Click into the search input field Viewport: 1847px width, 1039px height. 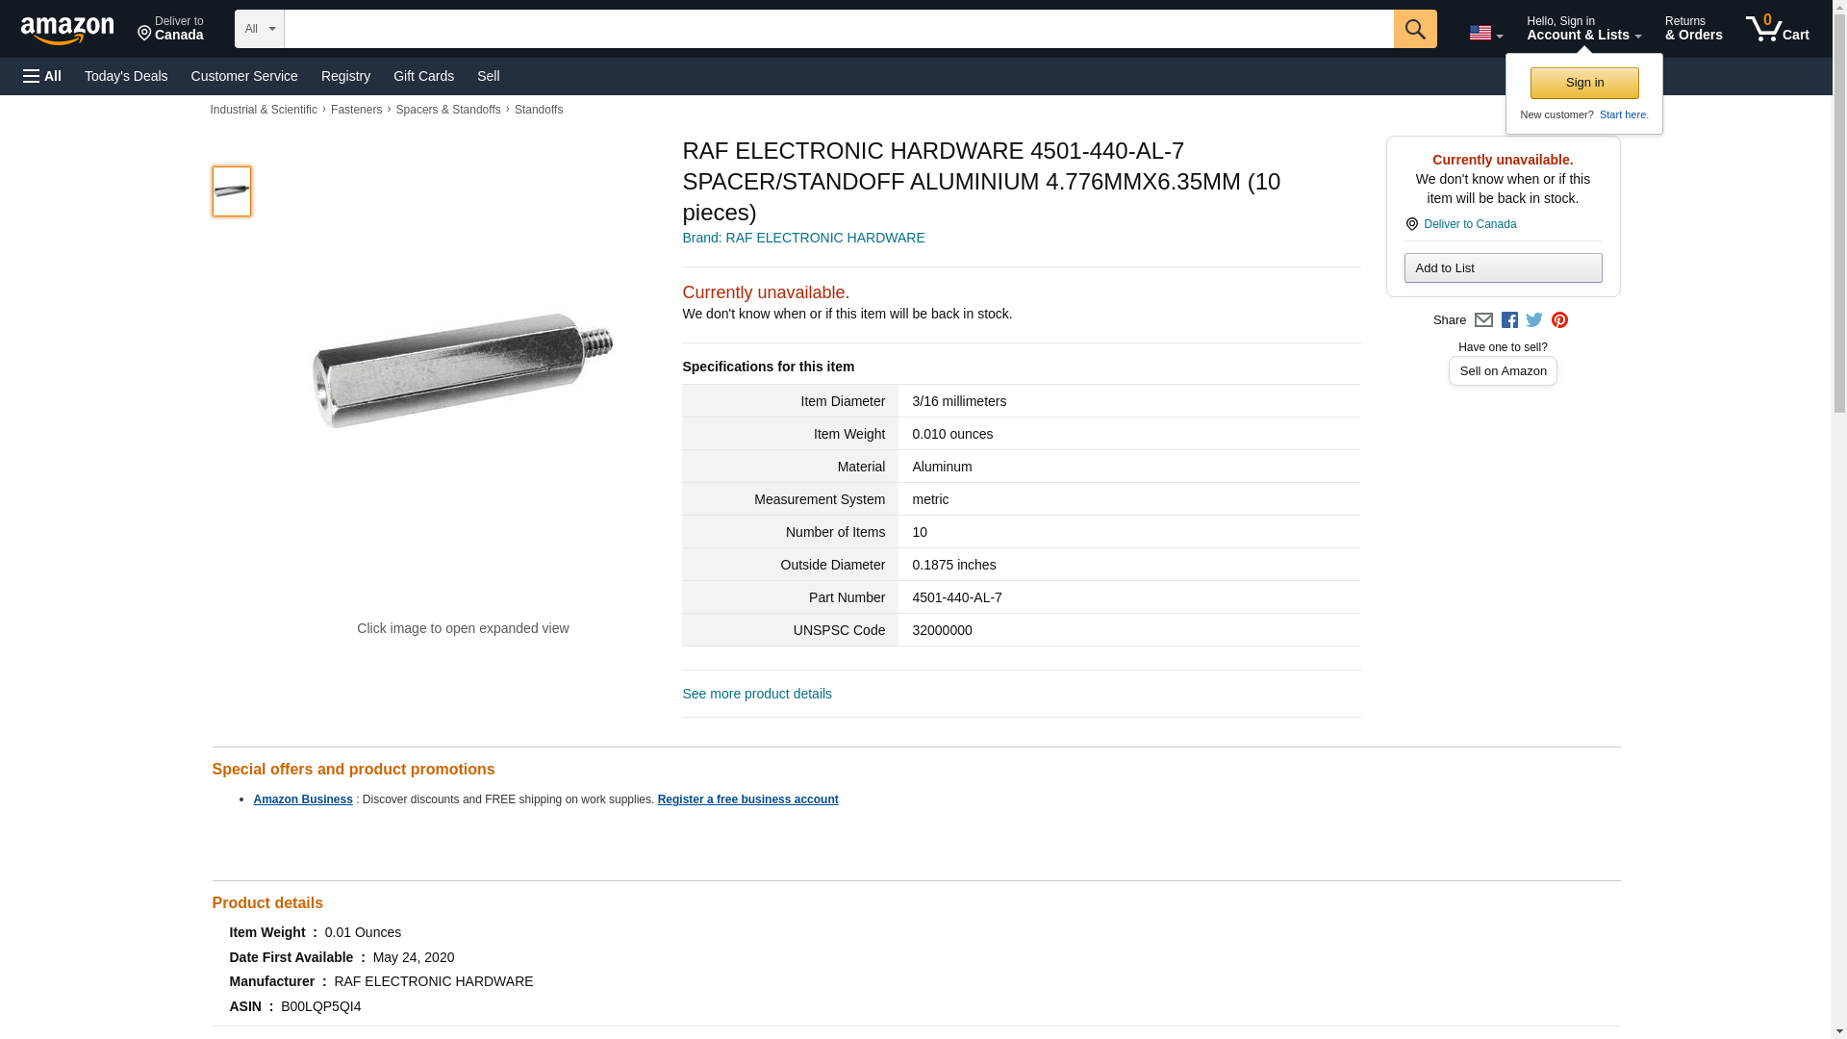pyautogui.click(x=838, y=29)
